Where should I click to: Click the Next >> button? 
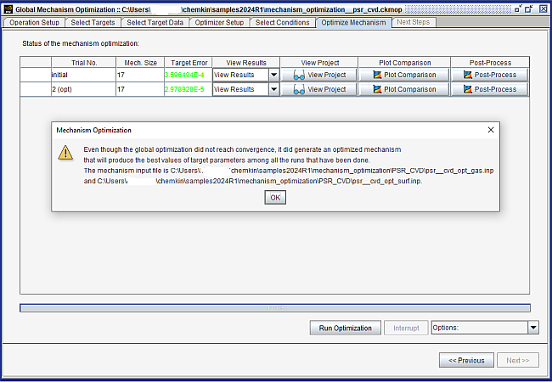517,360
